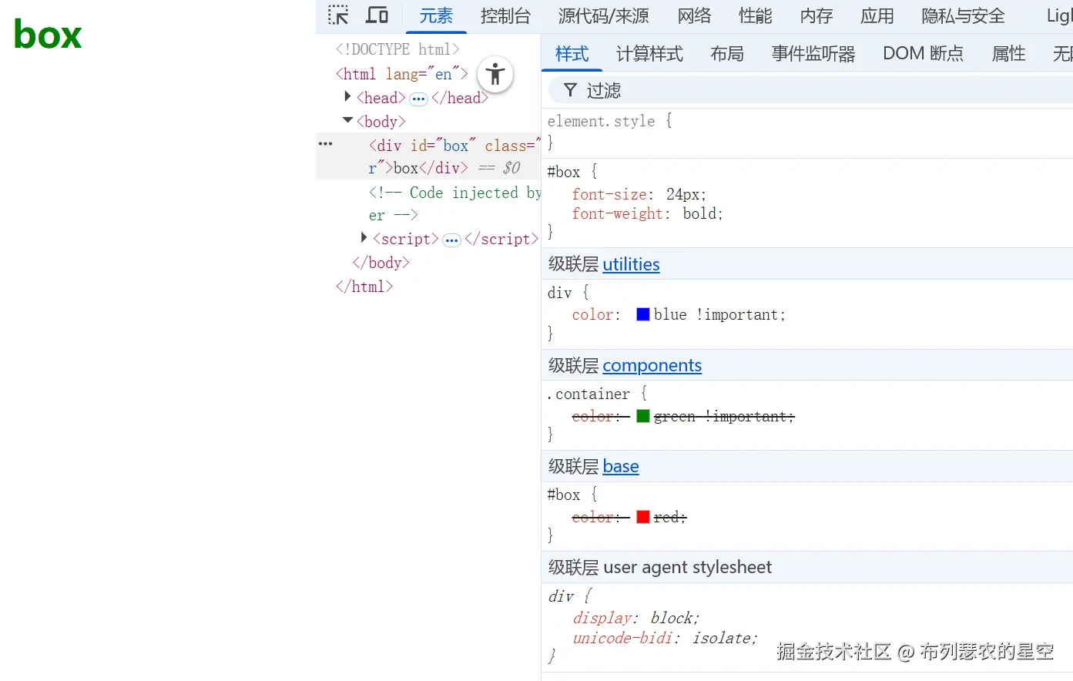Screen dimensions: 1073x681
Task: Expand the collapsed script ellipsis badge
Action: pyautogui.click(x=451, y=240)
